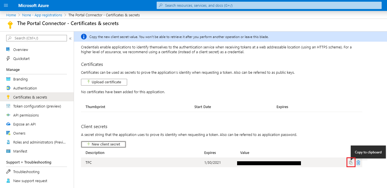Viewport: 387px width, 188px height.
Task: Collapse the sidebar with double chevron
Action: [x=70, y=38]
